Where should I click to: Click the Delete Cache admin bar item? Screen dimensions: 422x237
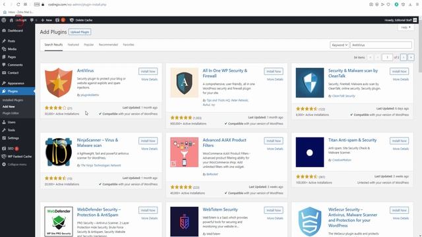[x=81, y=20]
